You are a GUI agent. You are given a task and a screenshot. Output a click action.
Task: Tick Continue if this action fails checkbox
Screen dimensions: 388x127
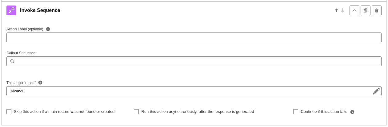[296, 112]
